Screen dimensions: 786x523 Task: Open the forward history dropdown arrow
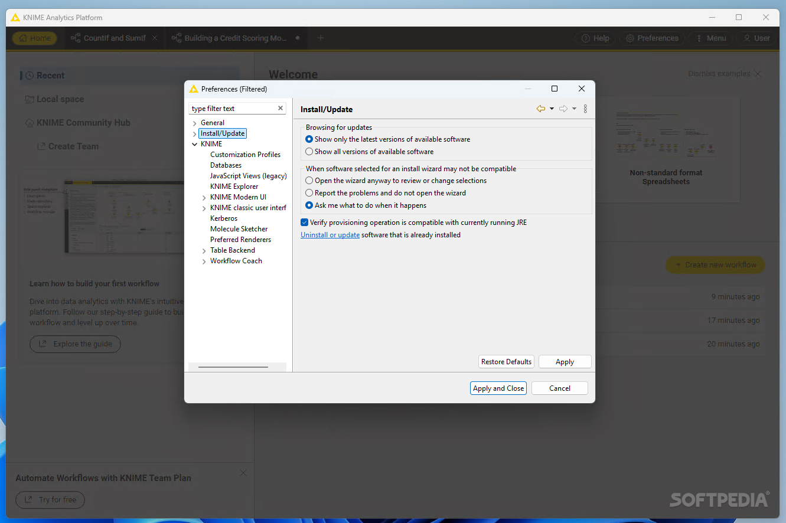tap(574, 109)
